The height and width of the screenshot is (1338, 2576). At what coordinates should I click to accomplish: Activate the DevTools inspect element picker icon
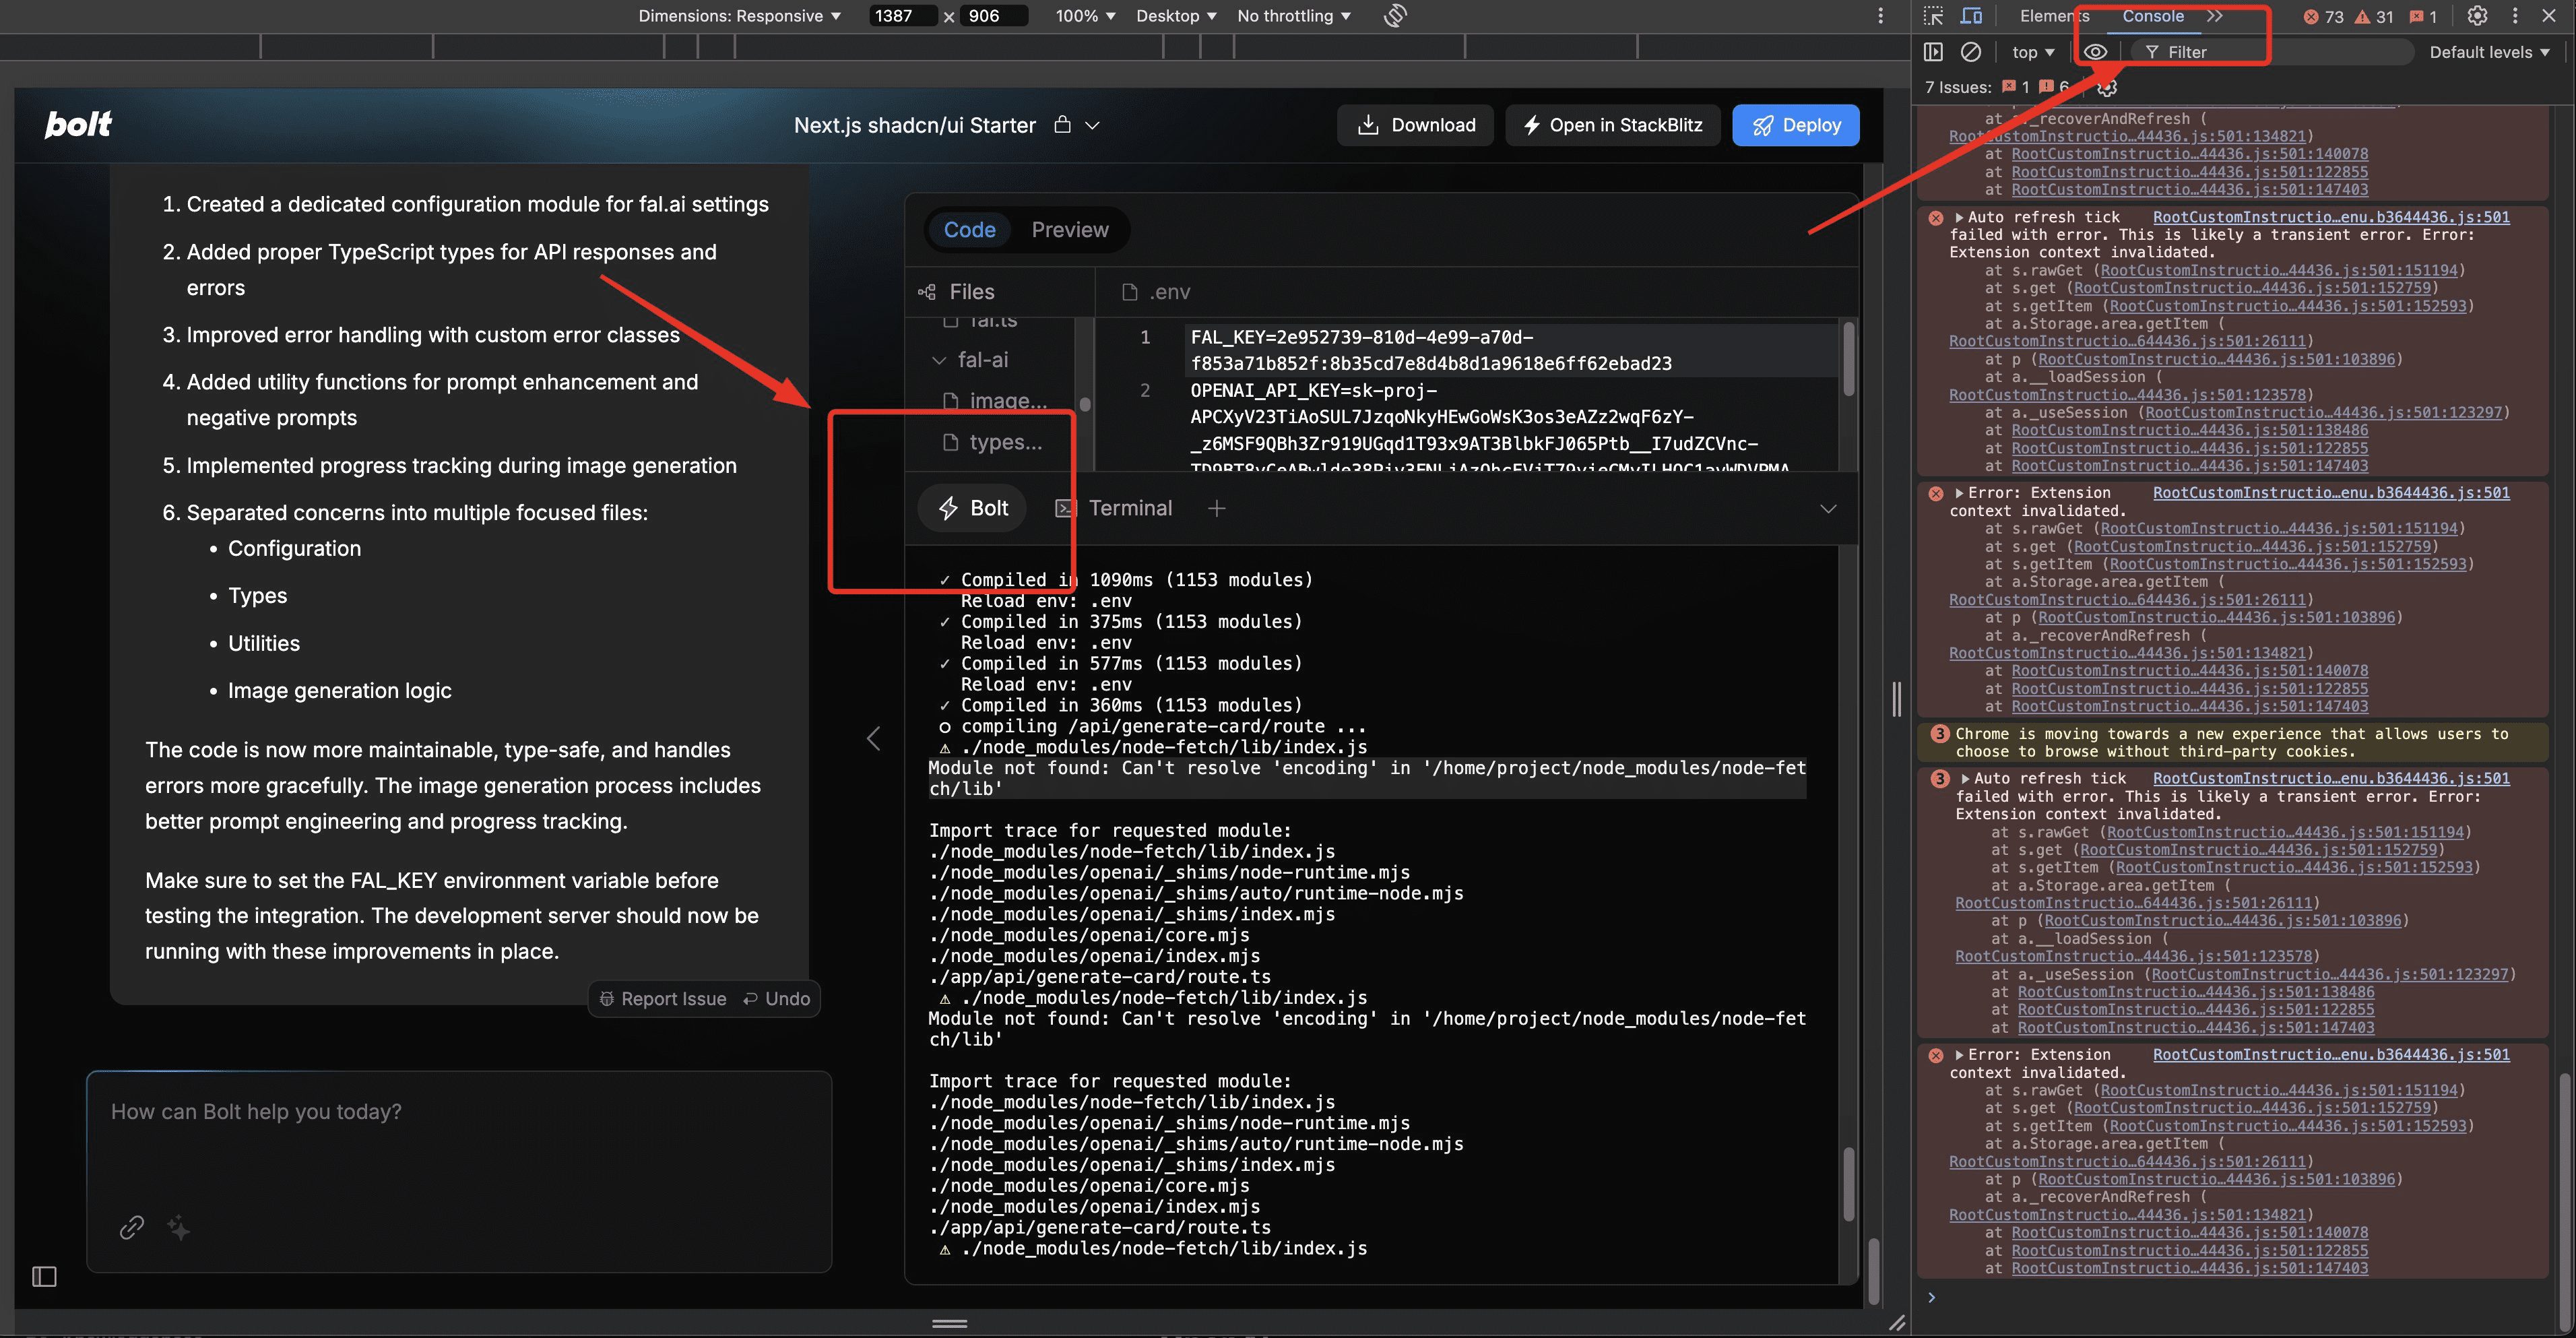click(1933, 16)
